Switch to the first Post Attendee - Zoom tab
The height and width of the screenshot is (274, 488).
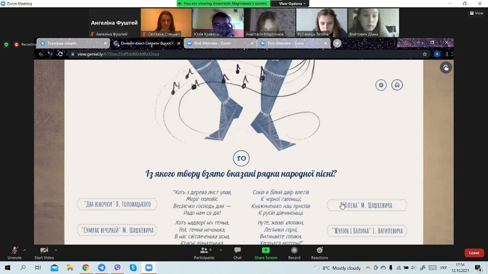pos(220,43)
